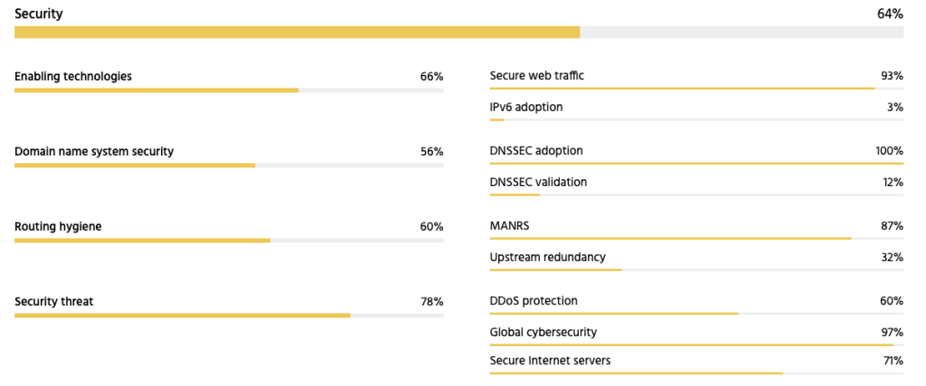
Task: Select the DDoS protection indicator
Action: click(534, 301)
